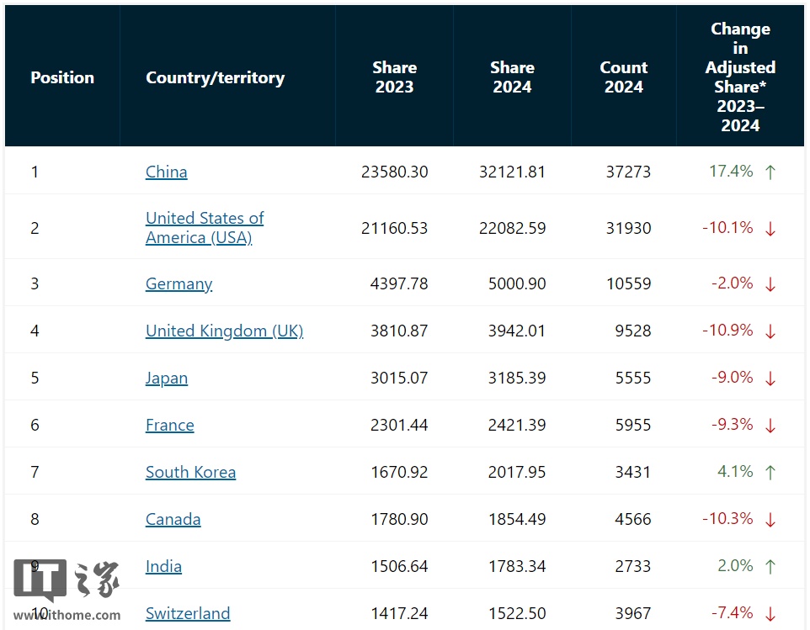Click the Share 2024 column header
Image resolution: width=810 pixels, height=630 pixels.
pyautogui.click(x=512, y=77)
